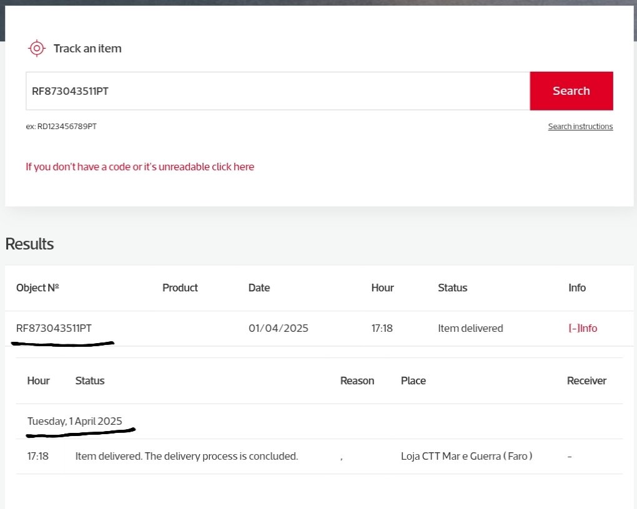
Task: Click 'Loja CTT Mar e Guerra ( Faro )'
Action: click(x=467, y=456)
